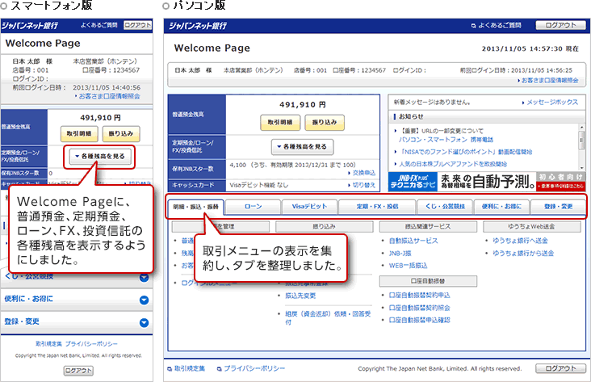The height and width of the screenshot is (382, 591).
Task: Open JNB-J振 link
Action: (x=400, y=254)
